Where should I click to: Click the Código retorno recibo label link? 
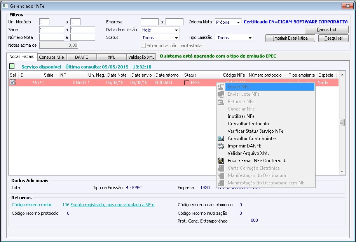click(x=32, y=205)
